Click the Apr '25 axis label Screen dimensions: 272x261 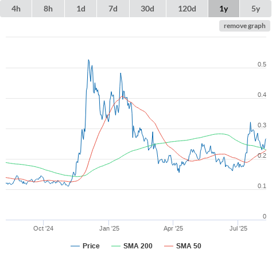[173, 228]
